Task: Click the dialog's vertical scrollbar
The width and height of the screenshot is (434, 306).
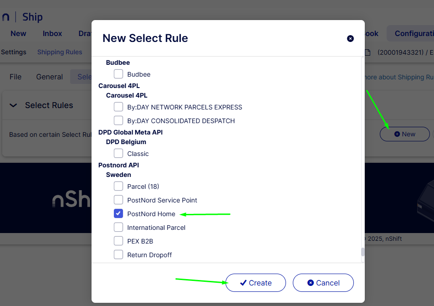Action: (x=363, y=251)
